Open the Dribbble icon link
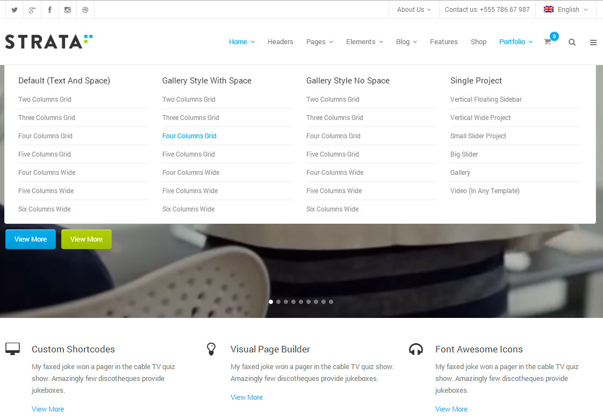603x418 pixels. pyautogui.click(x=85, y=10)
